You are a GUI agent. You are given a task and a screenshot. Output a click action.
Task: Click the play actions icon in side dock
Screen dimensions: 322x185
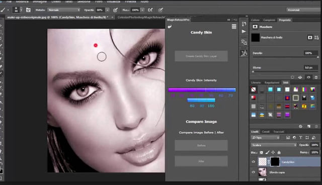click(x=244, y=31)
